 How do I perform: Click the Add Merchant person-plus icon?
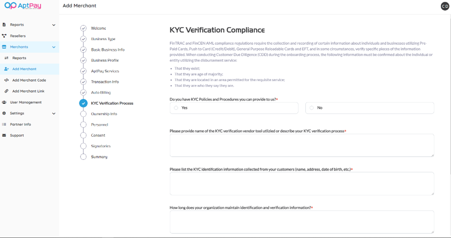(x=7, y=69)
